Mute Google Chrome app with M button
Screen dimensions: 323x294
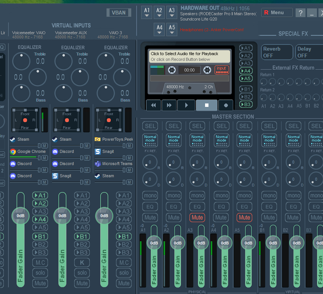tap(45, 158)
